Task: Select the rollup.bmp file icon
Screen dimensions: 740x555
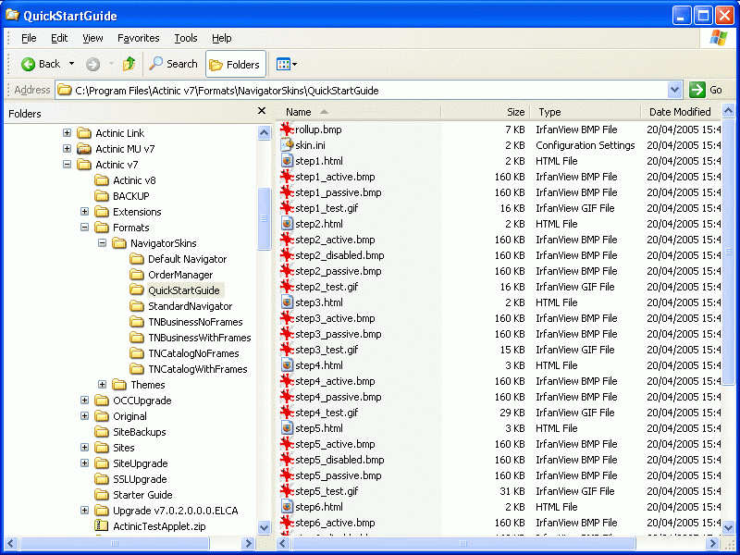Action: [287, 129]
